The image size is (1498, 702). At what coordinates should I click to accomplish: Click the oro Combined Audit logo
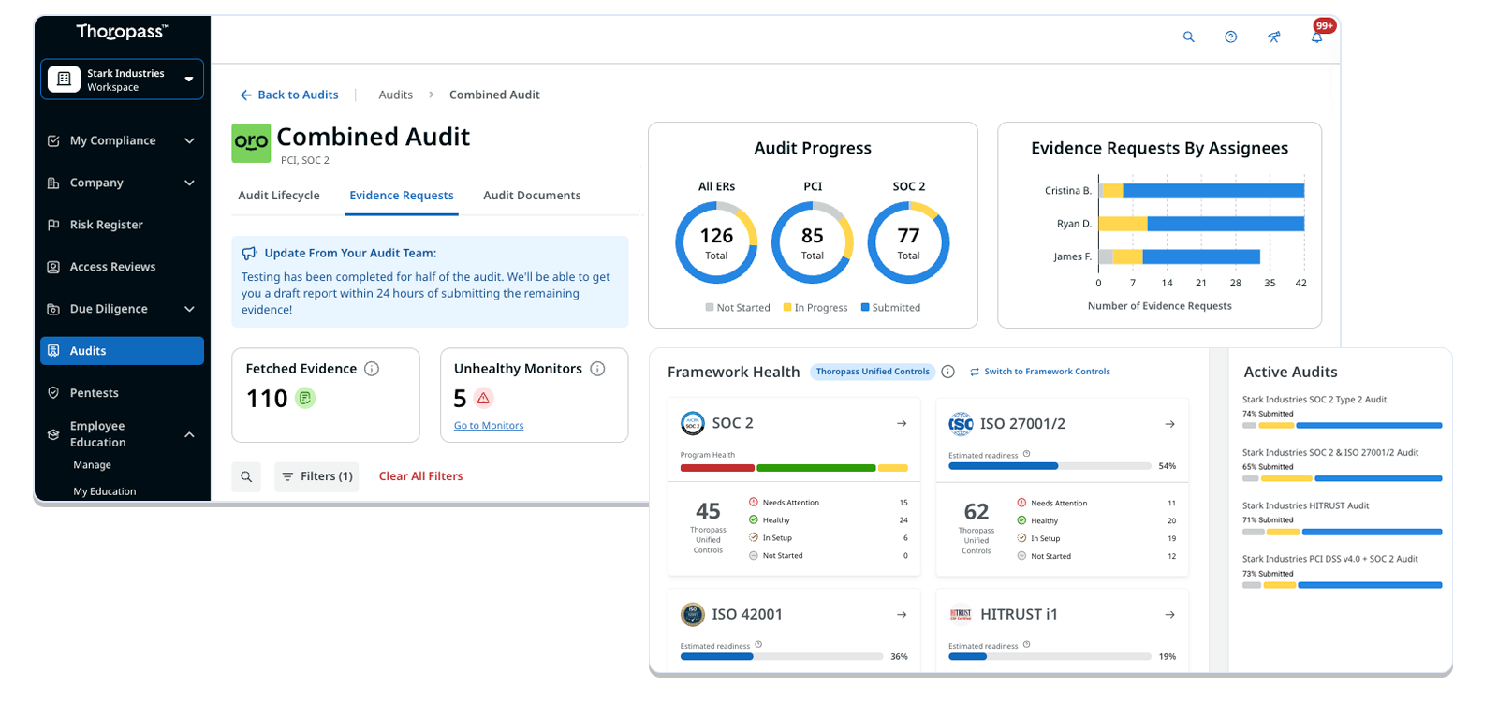251,143
